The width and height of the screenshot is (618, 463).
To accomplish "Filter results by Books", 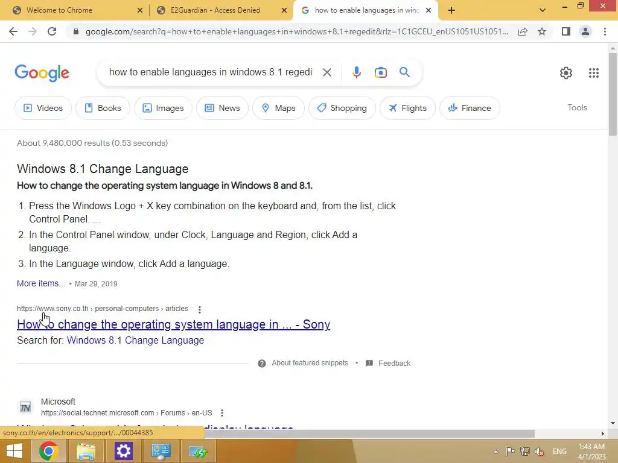I will point(103,108).
